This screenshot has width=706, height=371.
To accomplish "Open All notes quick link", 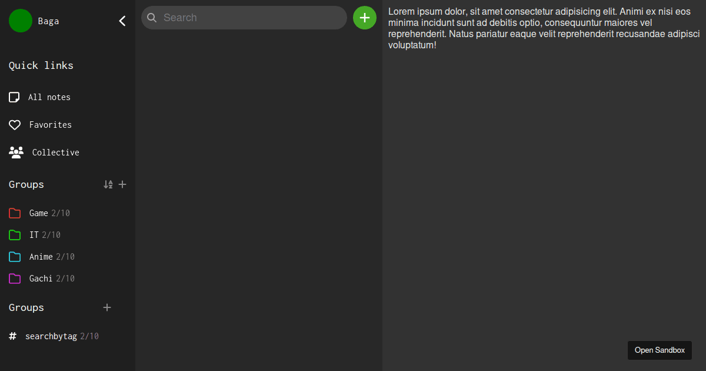I will point(49,97).
